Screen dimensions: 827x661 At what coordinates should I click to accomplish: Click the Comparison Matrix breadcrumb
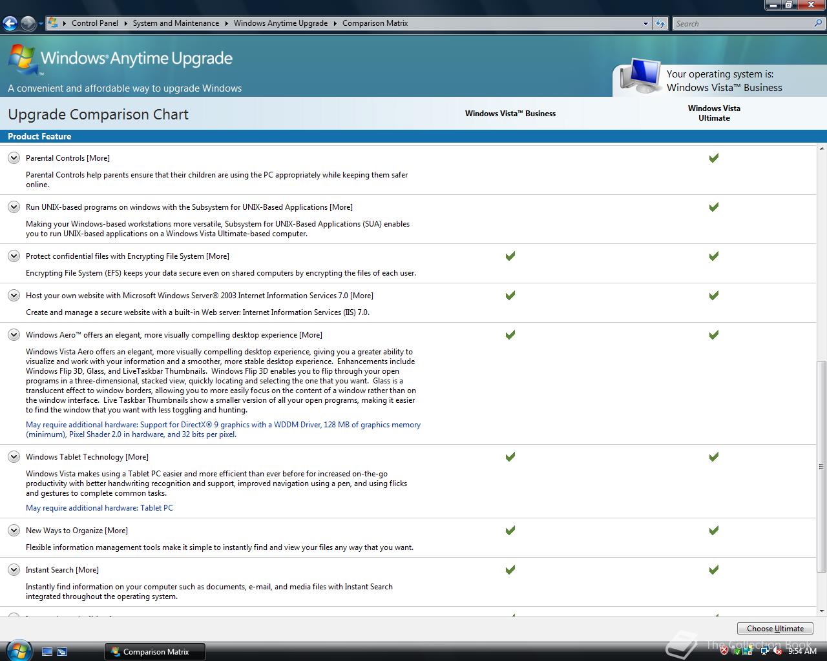click(375, 23)
